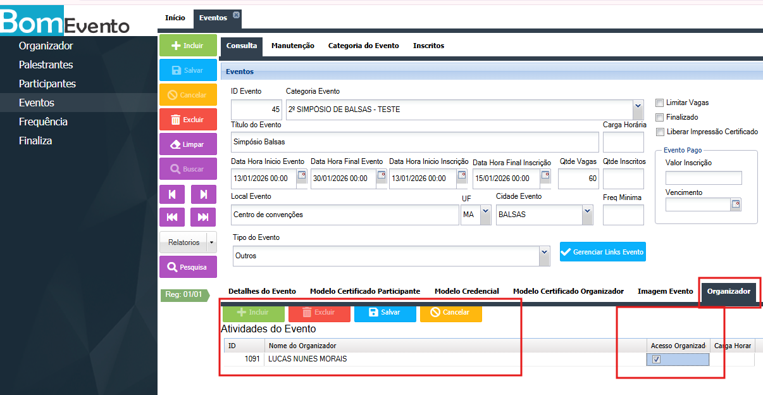Enable the Limitar Vagas checkbox
This screenshot has height=395, width=763.
pyautogui.click(x=660, y=103)
